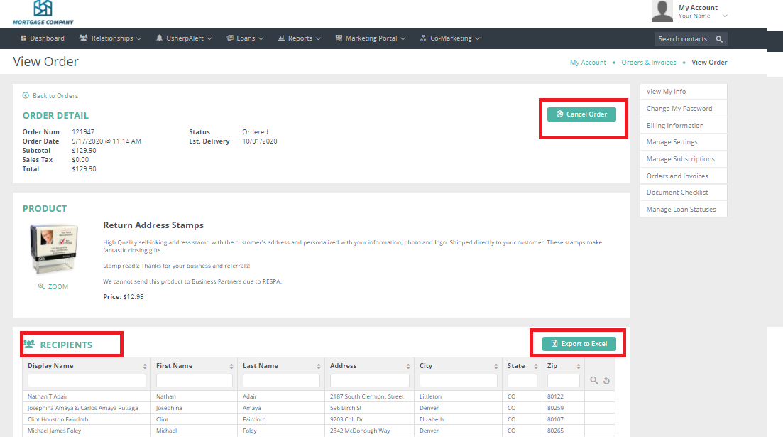Click the table filter search icon
This screenshot has width=783, height=437.
point(594,381)
